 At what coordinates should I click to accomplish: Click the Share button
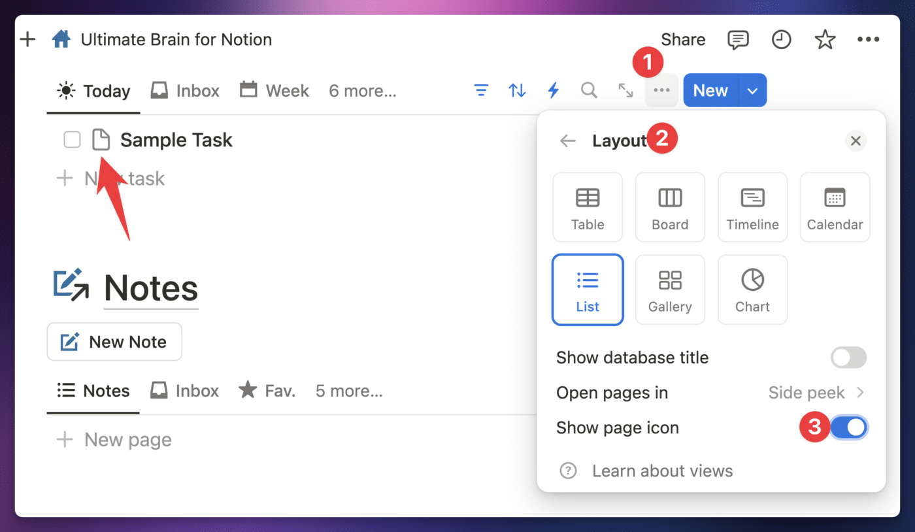click(683, 39)
